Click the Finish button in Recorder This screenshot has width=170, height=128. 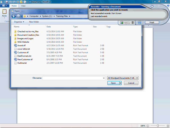[152, 22]
